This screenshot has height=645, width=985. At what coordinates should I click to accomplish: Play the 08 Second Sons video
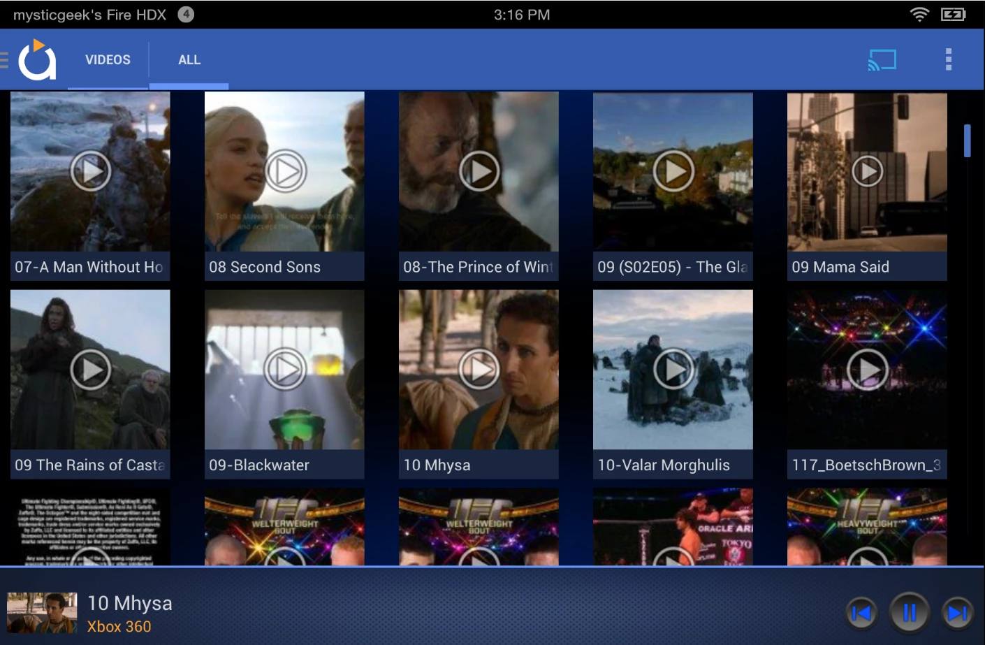(285, 171)
